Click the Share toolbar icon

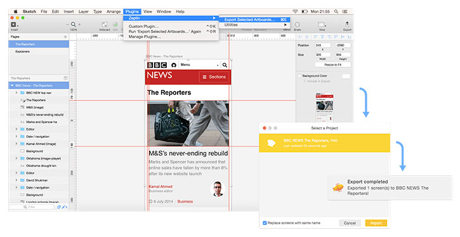tap(297, 24)
